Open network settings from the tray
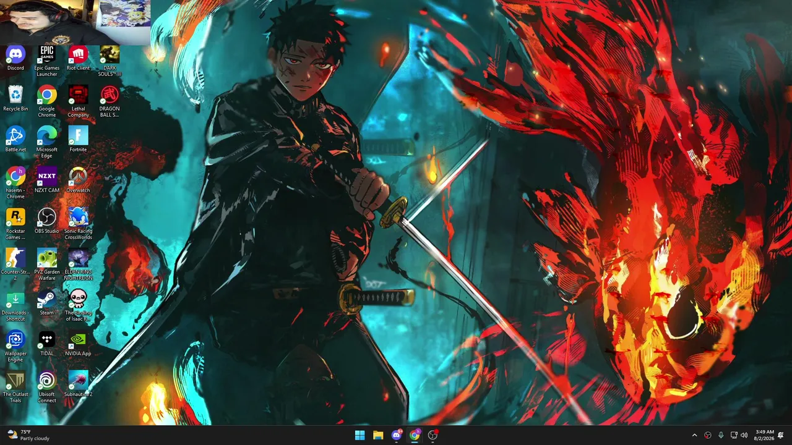This screenshot has height=445, width=792. pos(734,435)
